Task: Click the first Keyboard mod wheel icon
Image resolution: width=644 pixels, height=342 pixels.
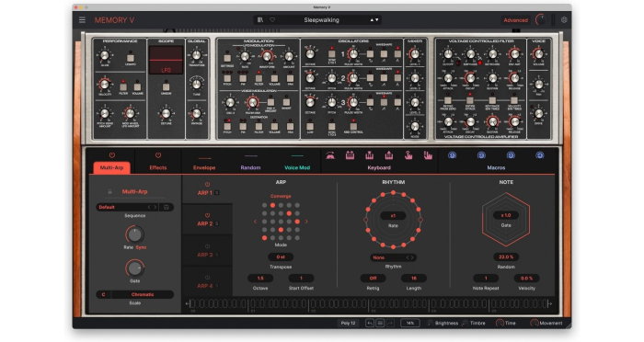Action: 330,155
